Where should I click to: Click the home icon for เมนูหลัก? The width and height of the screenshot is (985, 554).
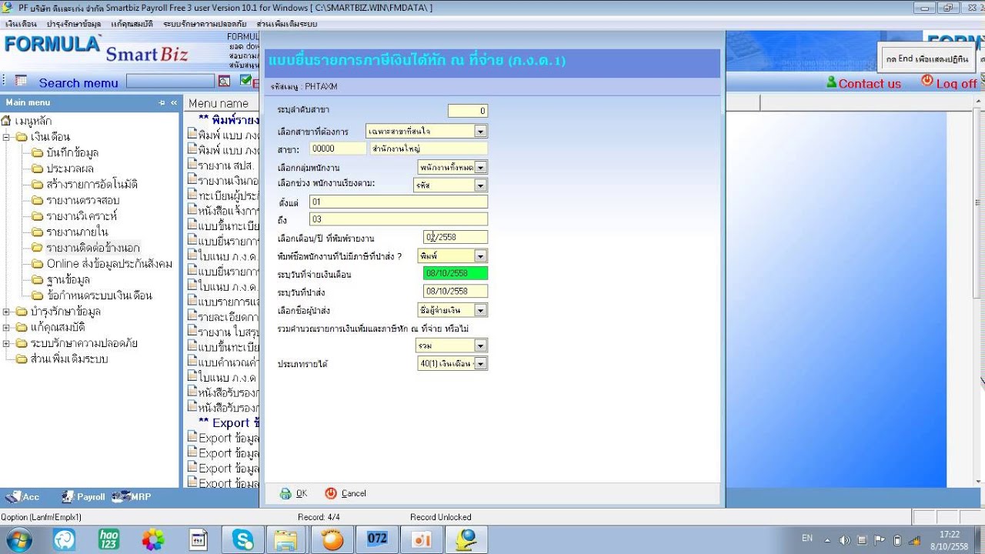6,120
